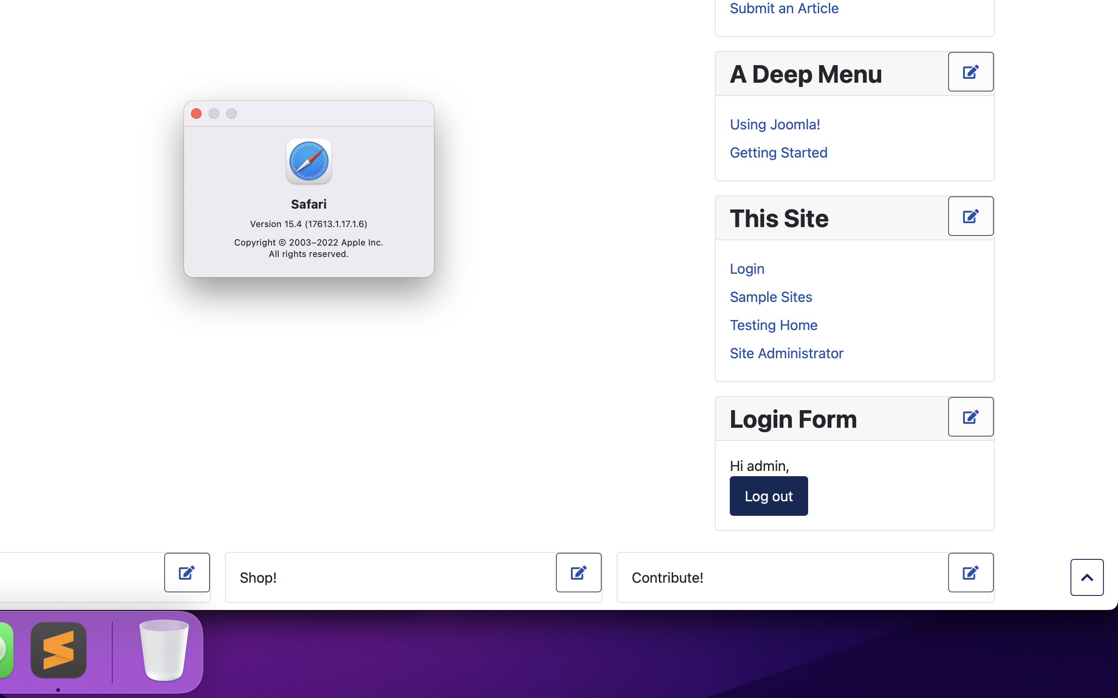Click the Safari version number text
Viewport: 1118px width, 698px height.
tap(309, 224)
